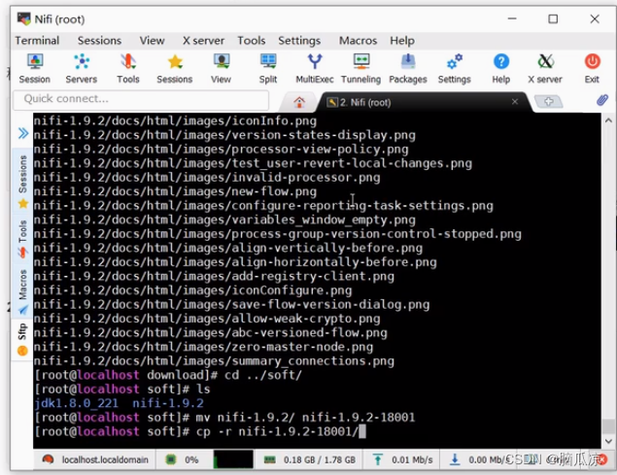The image size is (617, 475).
Task: Open the Tools menu
Action: coord(251,41)
